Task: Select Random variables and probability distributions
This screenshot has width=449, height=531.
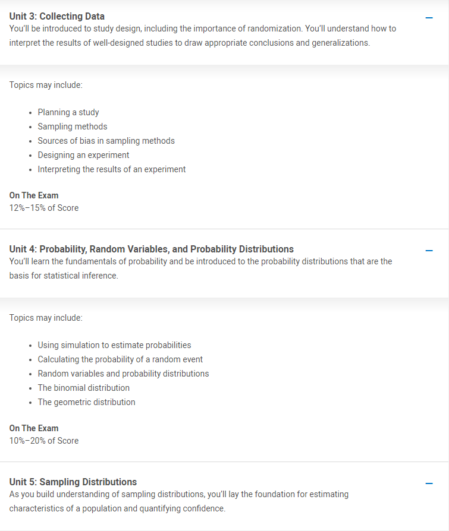Action: pos(123,374)
